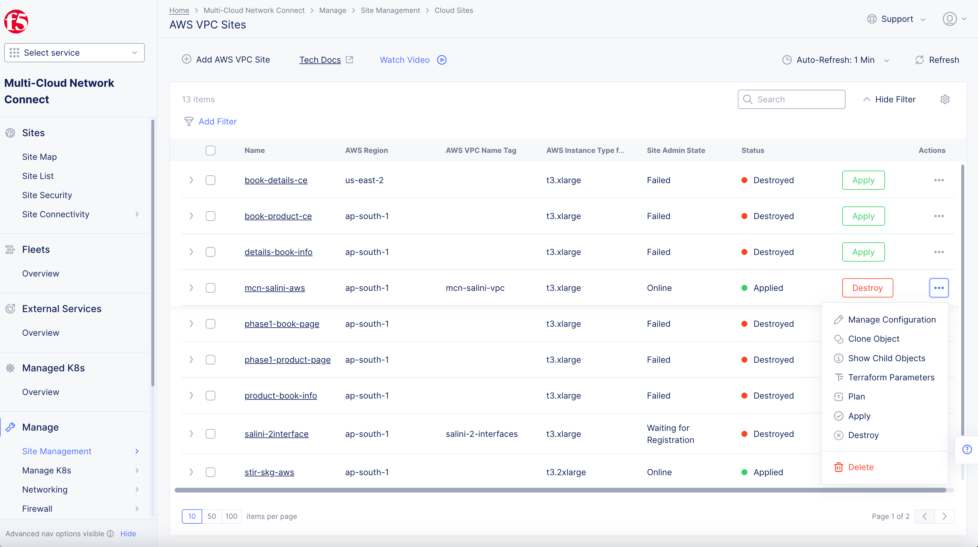Expand the Networking submenu arrow
The height and width of the screenshot is (547, 978).
(137, 490)
